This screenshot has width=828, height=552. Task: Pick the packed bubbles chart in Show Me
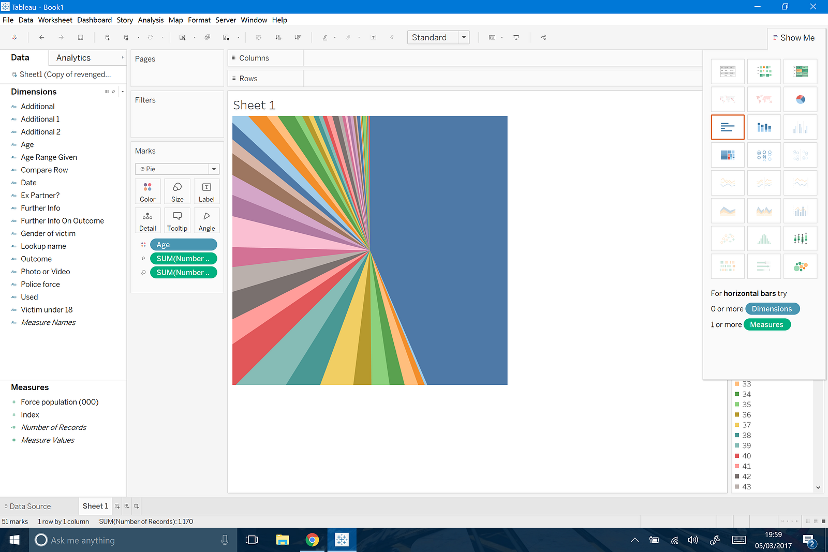pyautogui.click(x=800, y=266)
